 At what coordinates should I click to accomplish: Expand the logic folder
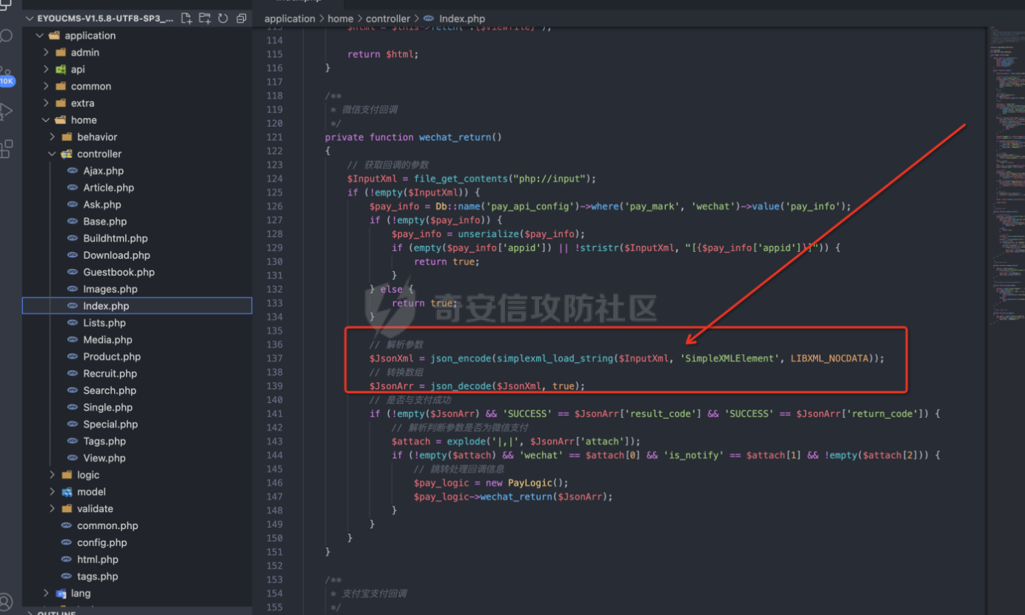click(x=87, y=475)
